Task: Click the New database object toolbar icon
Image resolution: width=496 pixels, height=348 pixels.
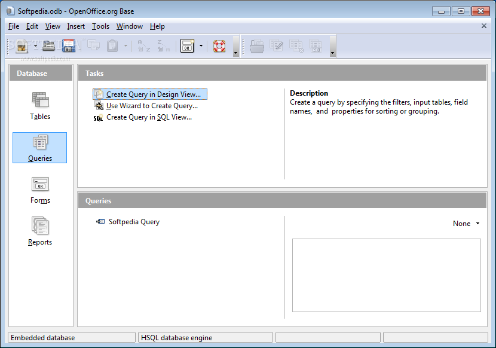Action: click(x=22, y=46)
